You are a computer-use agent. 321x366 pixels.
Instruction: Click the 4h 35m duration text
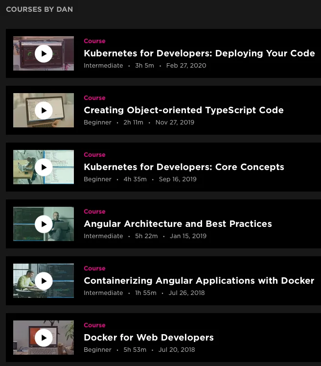pos(135,179)
